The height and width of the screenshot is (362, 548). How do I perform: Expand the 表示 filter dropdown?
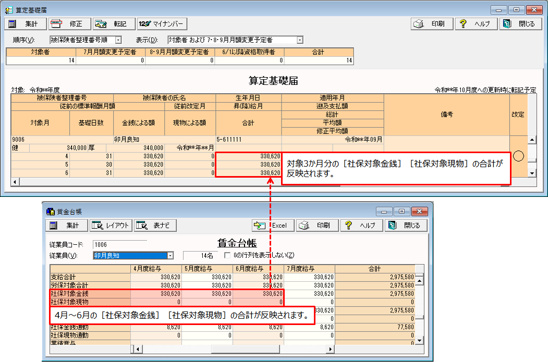[300, 40]
